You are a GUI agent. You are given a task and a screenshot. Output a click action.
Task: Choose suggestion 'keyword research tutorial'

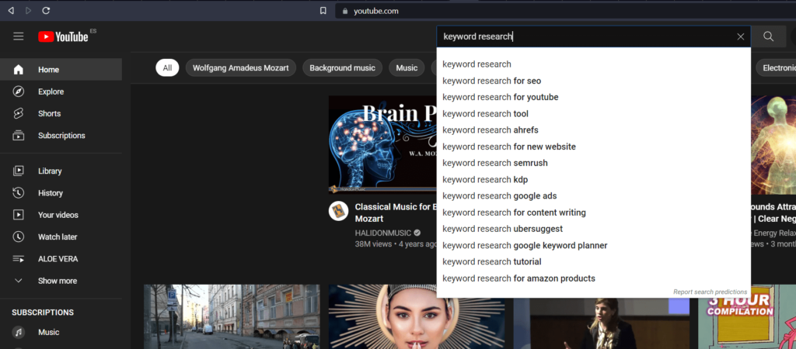pos(593,262)
